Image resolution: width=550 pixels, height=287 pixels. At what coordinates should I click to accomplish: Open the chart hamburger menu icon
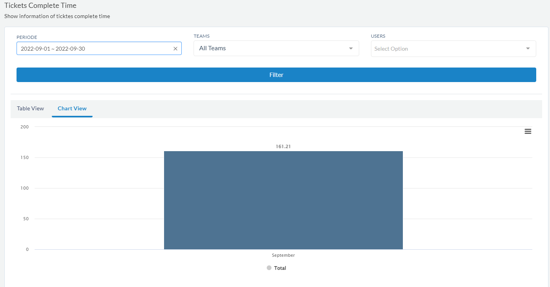[528, 132]
